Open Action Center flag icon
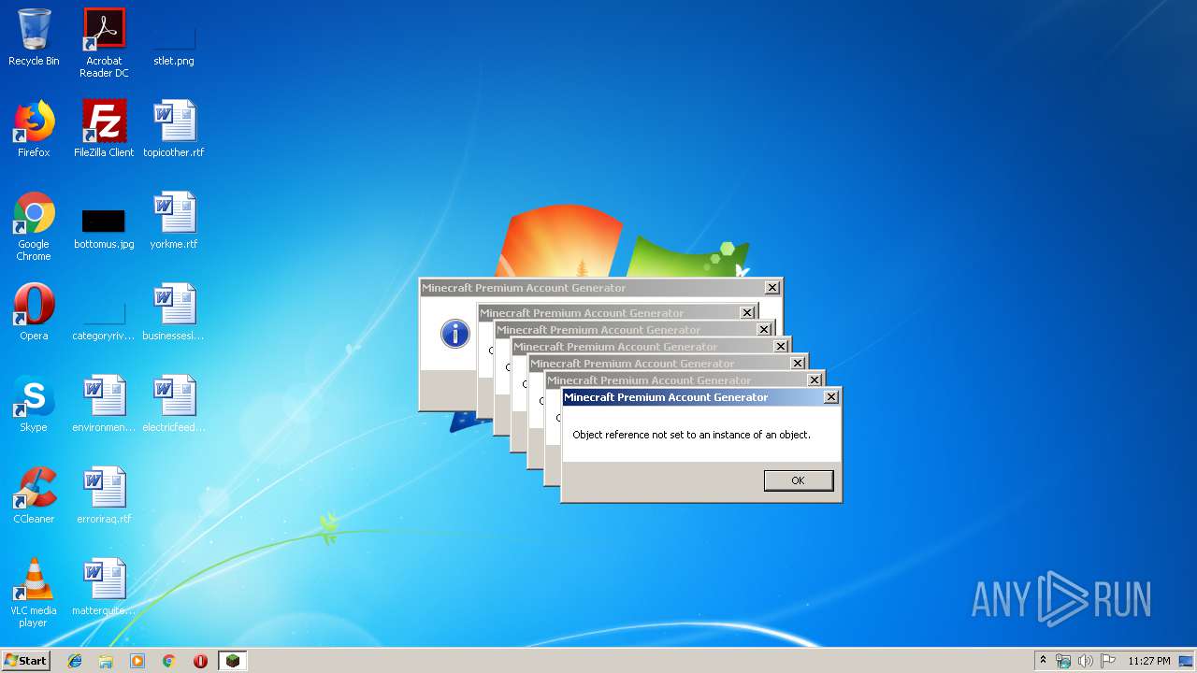 pyautogui.click(x=1107, y=661)
